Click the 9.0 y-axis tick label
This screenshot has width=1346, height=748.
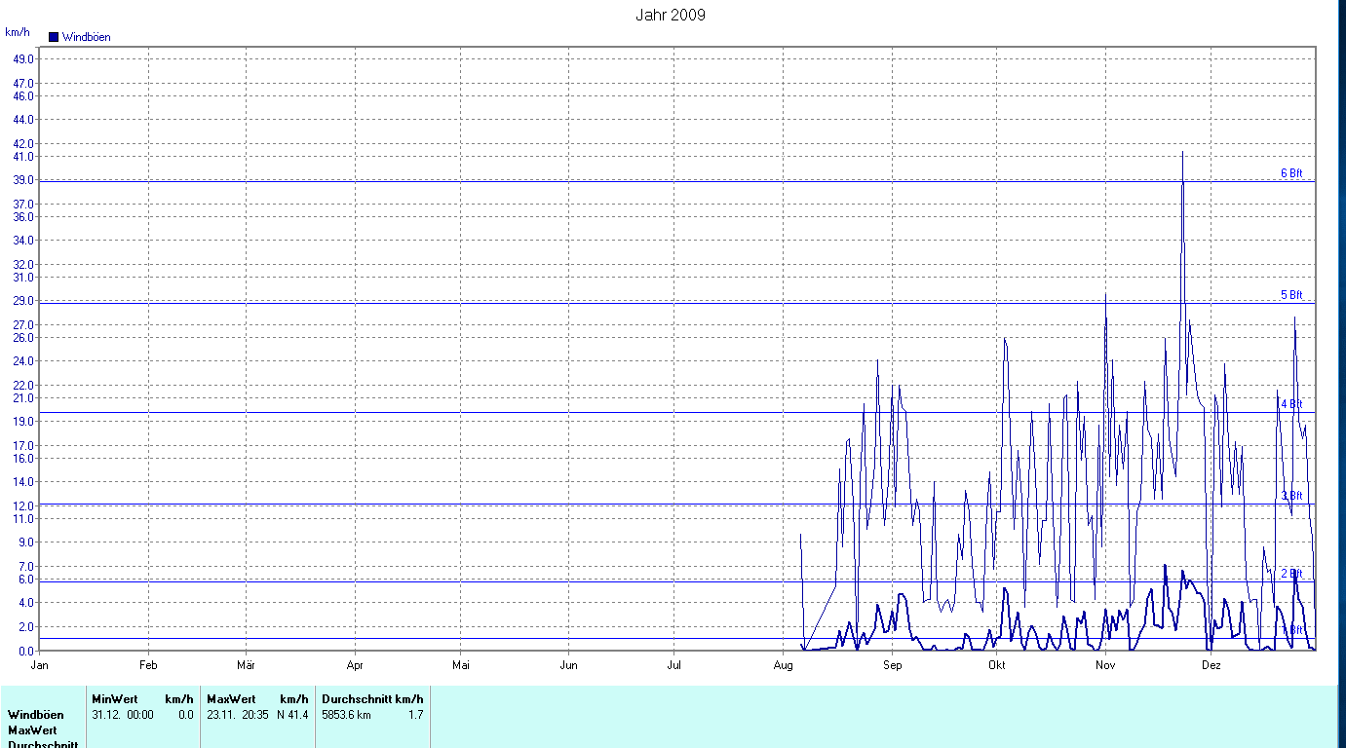pos(27,542)
